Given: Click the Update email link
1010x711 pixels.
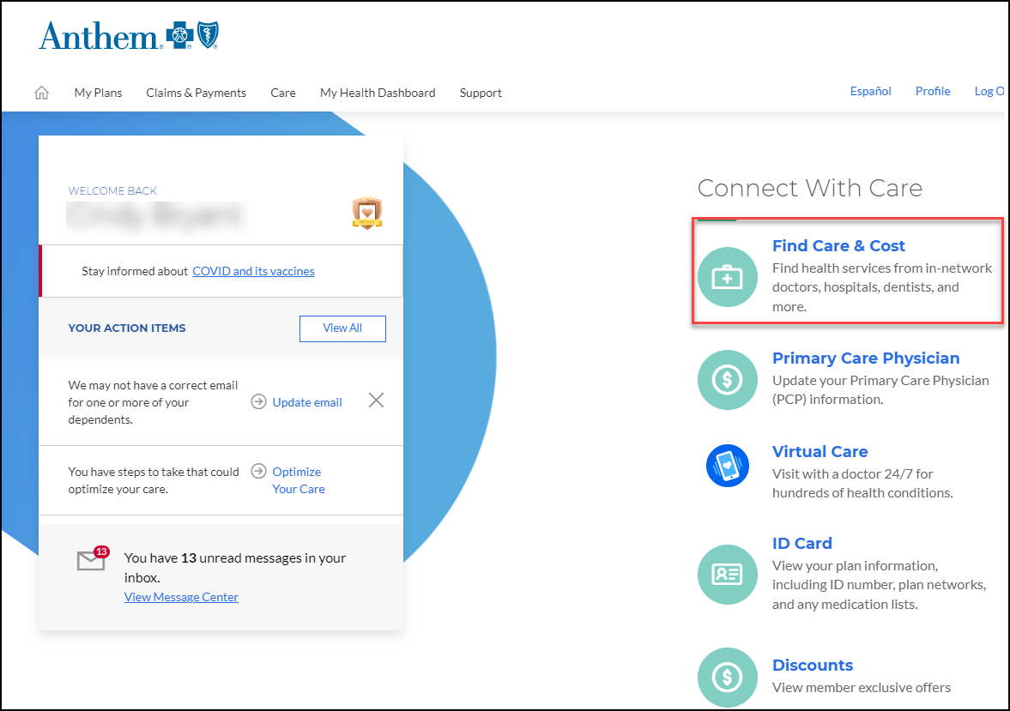Looking at the screenshot, I should (306, 402).
